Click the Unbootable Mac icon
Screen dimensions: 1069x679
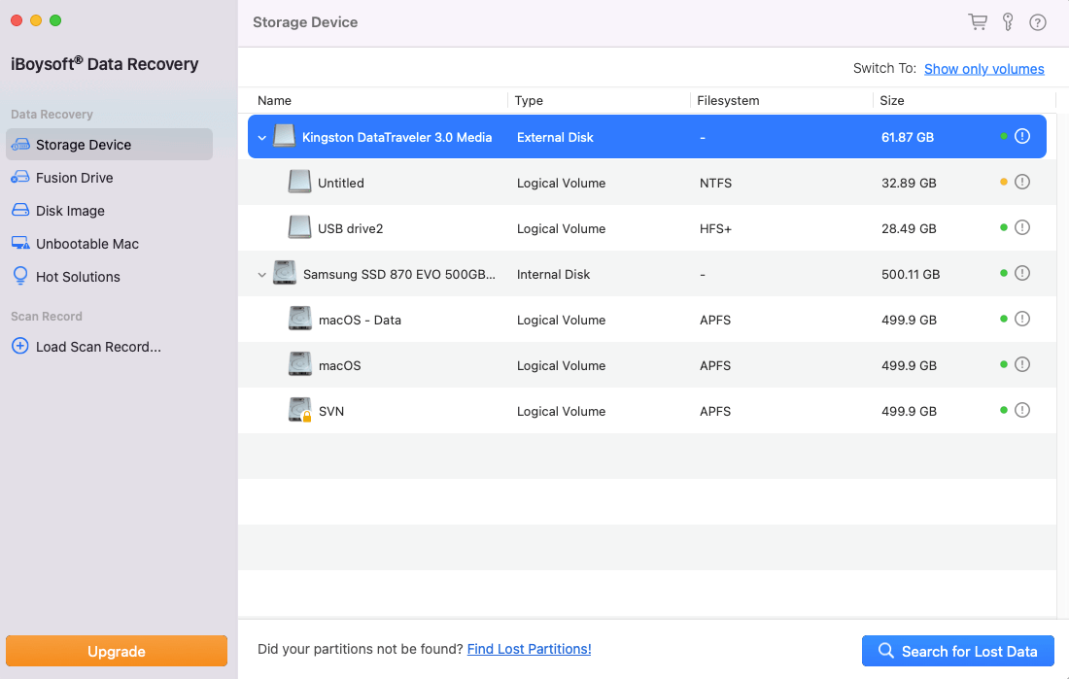click(x=20, y=243)
